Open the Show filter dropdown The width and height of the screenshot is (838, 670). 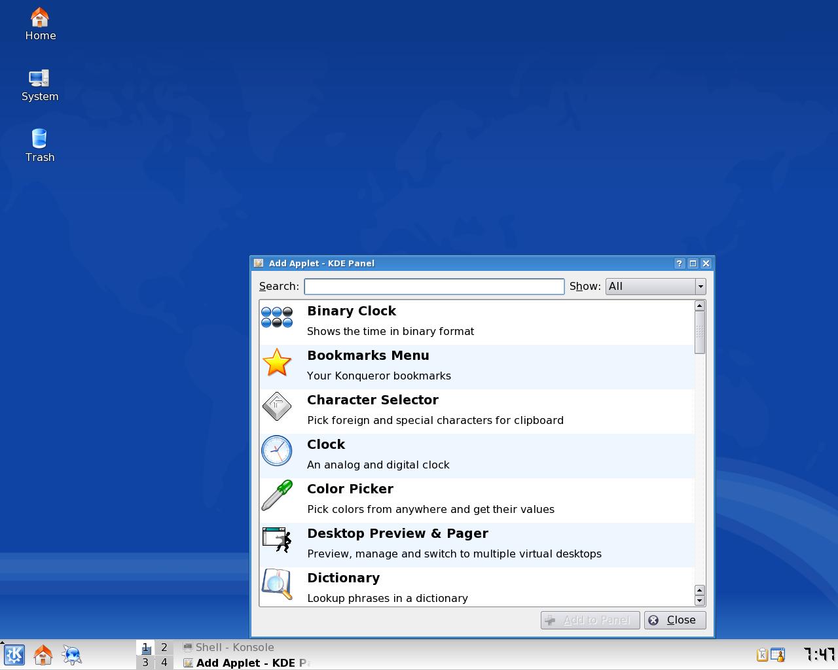click(655, 287)
